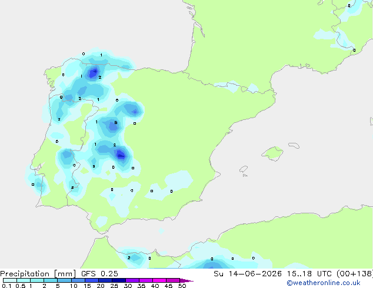Click the 'Su 14-06-2026' date text

248,274
